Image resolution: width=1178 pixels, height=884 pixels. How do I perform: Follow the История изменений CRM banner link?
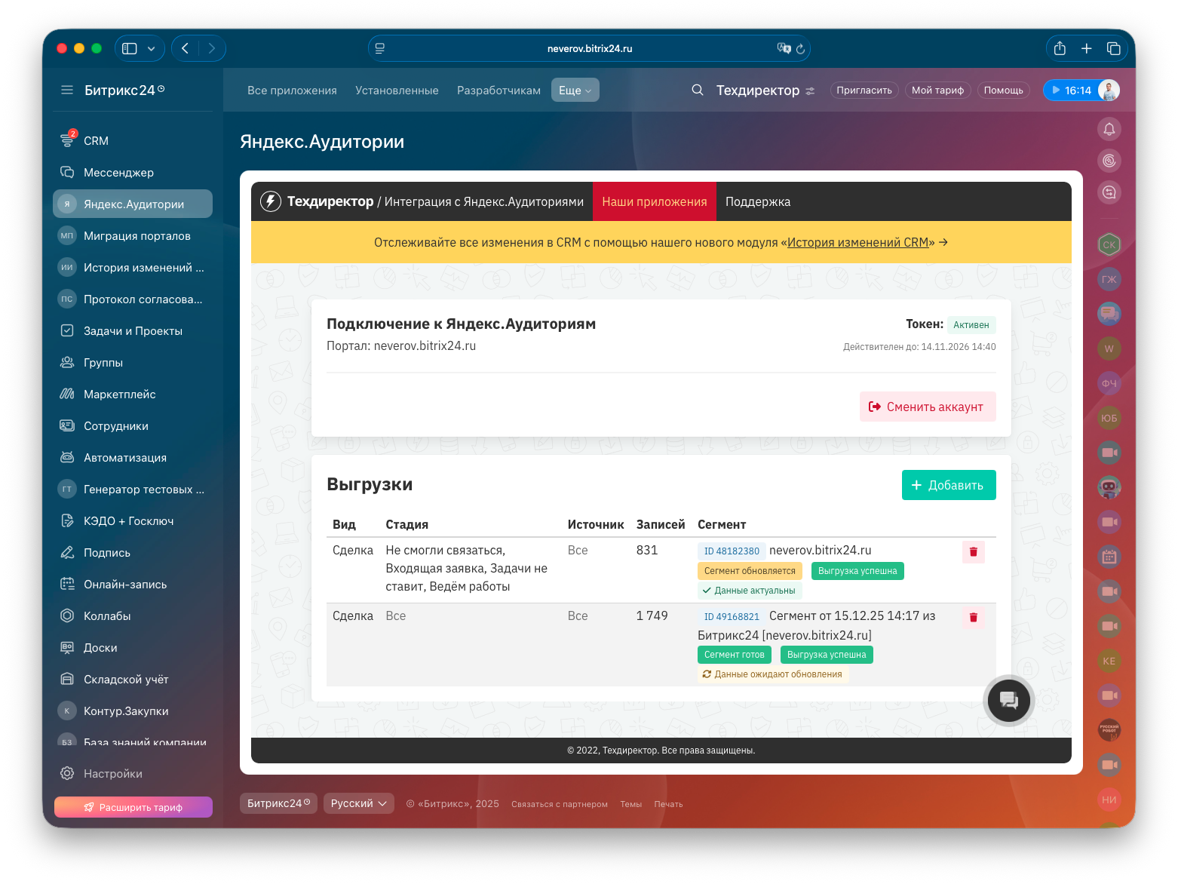point(857,242)
